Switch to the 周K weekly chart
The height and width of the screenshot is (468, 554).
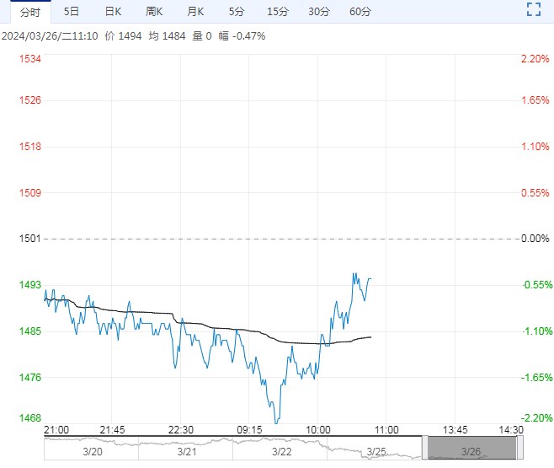point(154,12)
